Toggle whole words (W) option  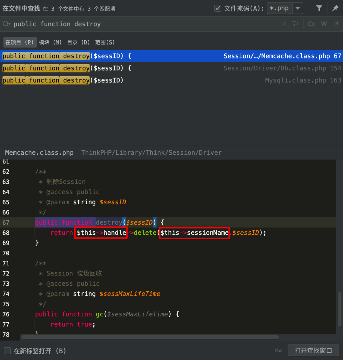tap(324, 24)
